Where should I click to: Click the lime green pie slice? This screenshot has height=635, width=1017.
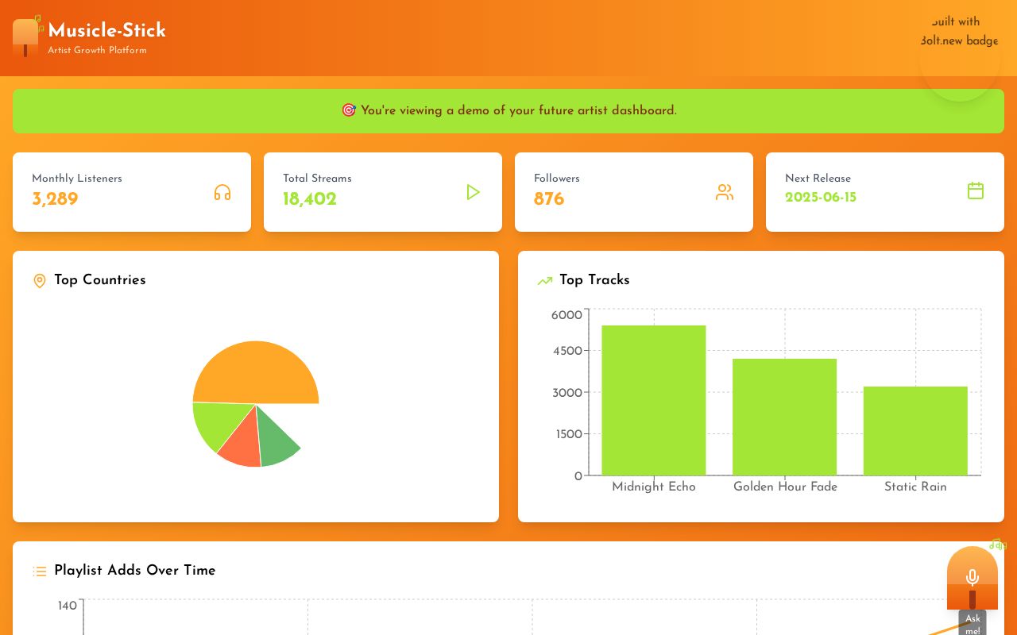[219, 421]
